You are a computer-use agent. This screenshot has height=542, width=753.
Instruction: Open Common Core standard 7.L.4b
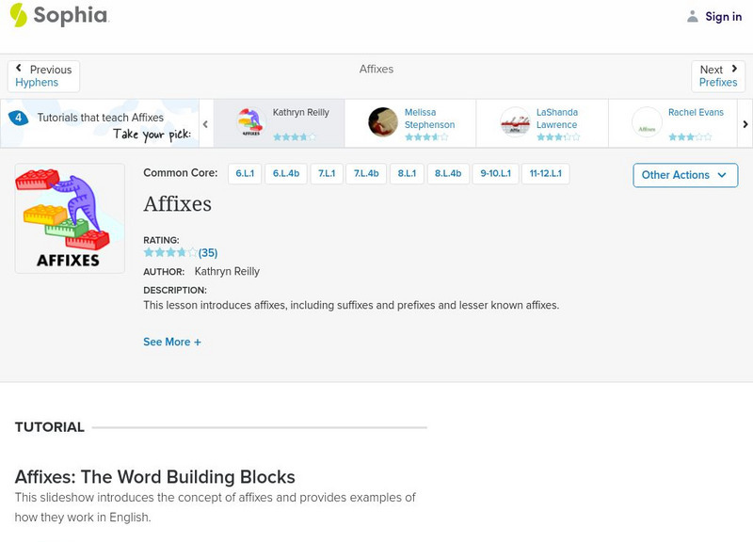366,174
